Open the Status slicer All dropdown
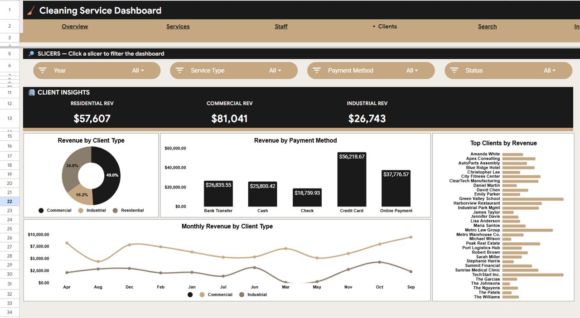This screenshot has height=318, width=580. pos(550,70)
